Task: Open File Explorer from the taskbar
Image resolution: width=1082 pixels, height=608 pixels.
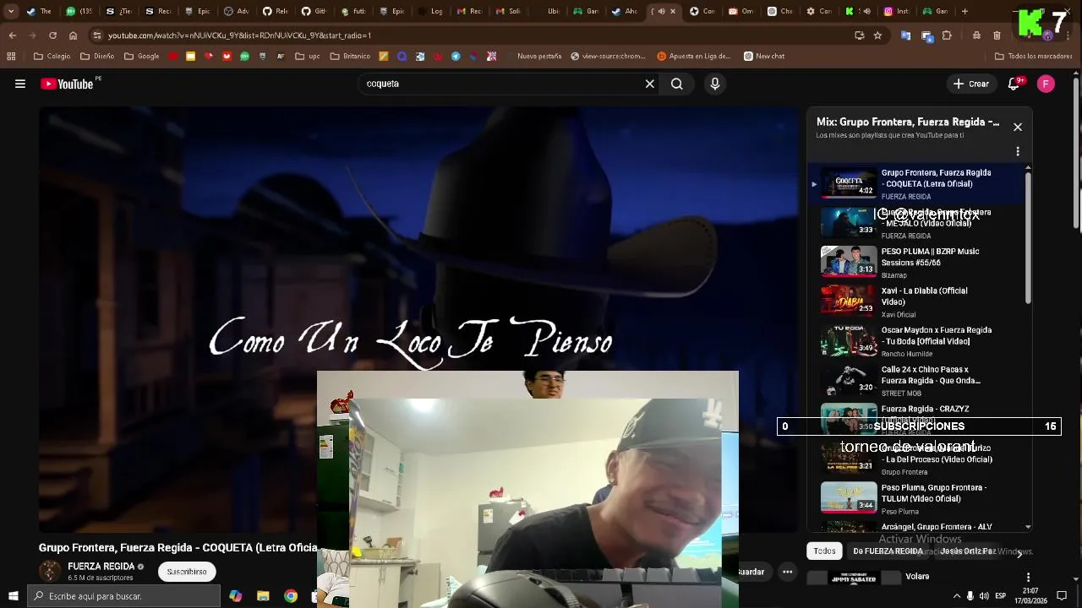Action: [263, 596]
